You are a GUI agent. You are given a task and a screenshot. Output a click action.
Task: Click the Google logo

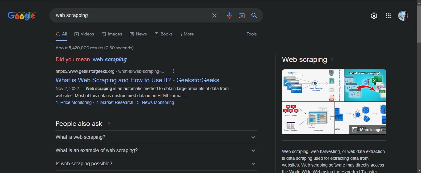coord(22,16)
